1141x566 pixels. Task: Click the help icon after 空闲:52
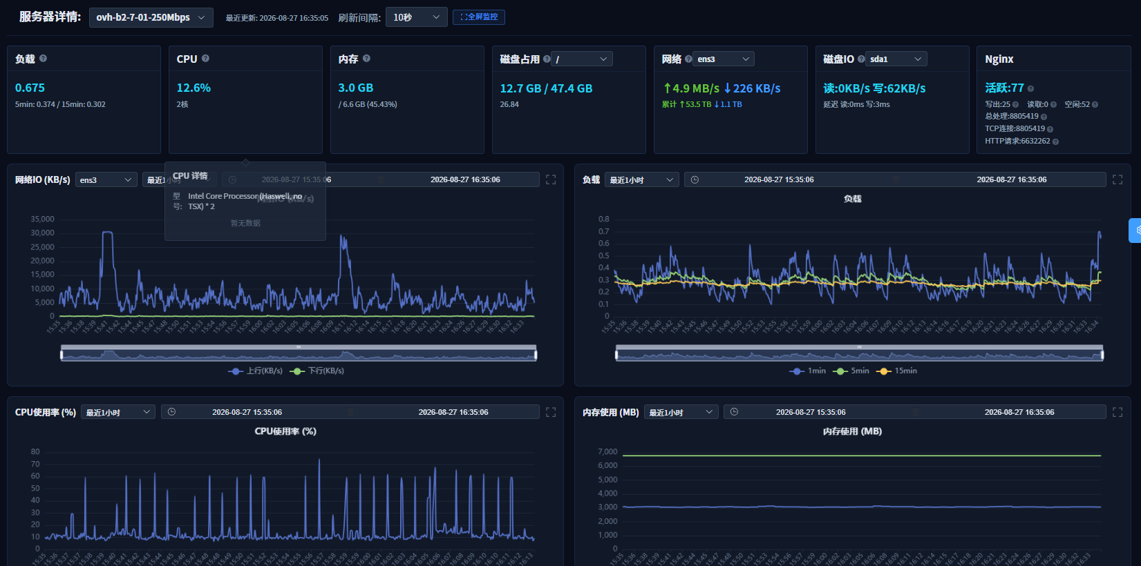(1095, 105)
